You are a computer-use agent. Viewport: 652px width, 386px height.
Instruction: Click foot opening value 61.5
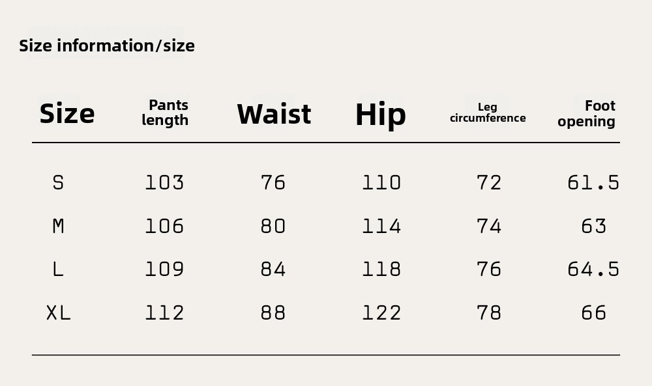point(593,183)
